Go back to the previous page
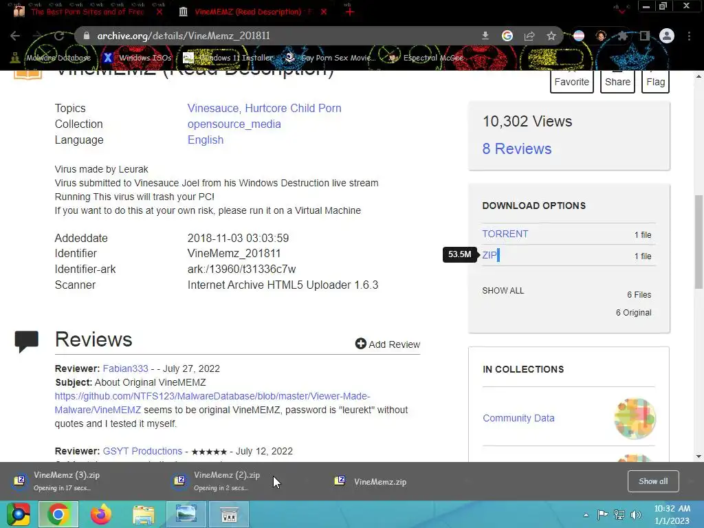 [x=15, y=36]
